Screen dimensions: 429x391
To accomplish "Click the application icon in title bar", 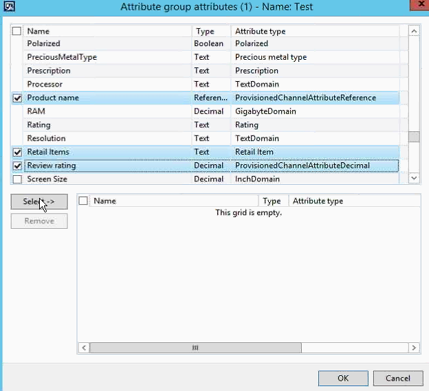I will (x=9, y=6).
